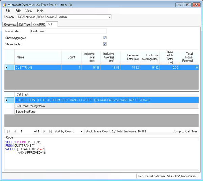Image resolution: width=203 pixels, height=181 pixels.
Task: Click the page number input box
Action: [x=26, y=131]
